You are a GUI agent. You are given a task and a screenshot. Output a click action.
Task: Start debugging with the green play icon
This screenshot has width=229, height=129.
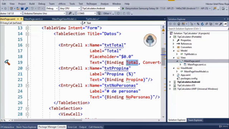pos(123,9)
